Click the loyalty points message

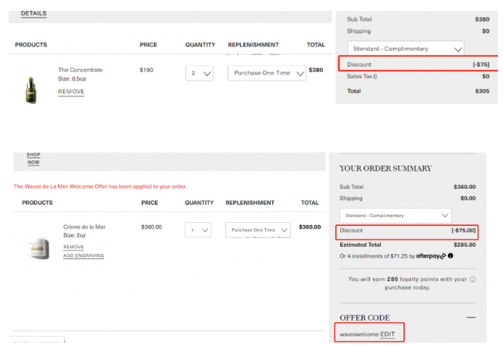(x=407, y=283)
